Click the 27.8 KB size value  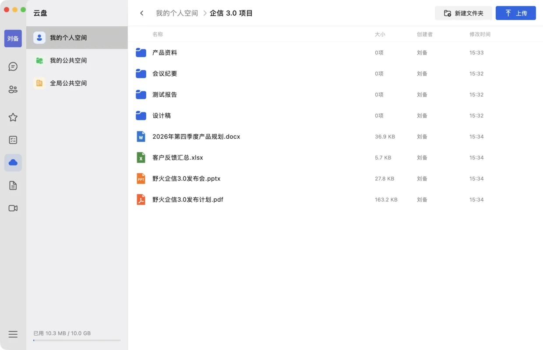[x=384, y=178]
